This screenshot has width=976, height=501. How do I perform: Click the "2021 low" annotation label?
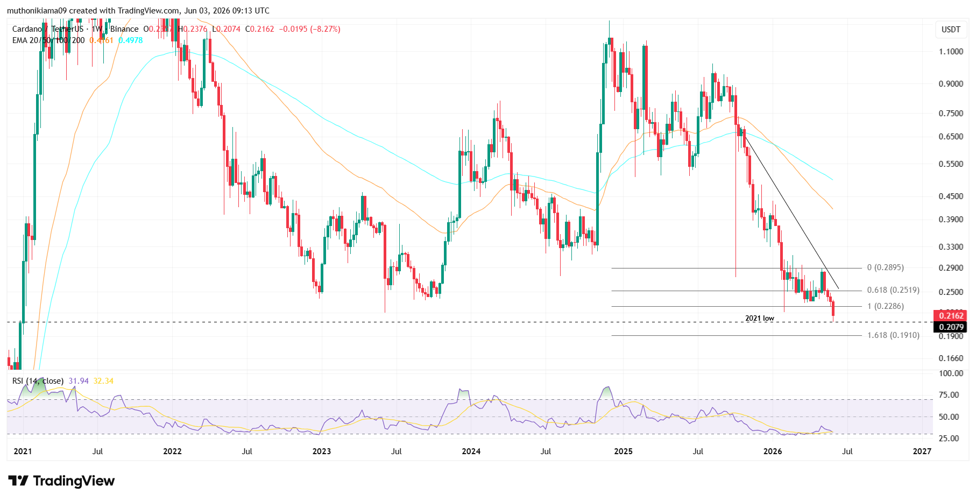coord(760,319)
